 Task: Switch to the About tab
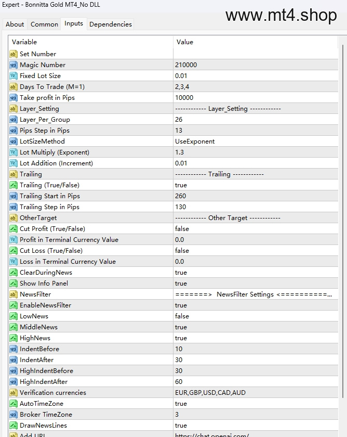[15, 24]
